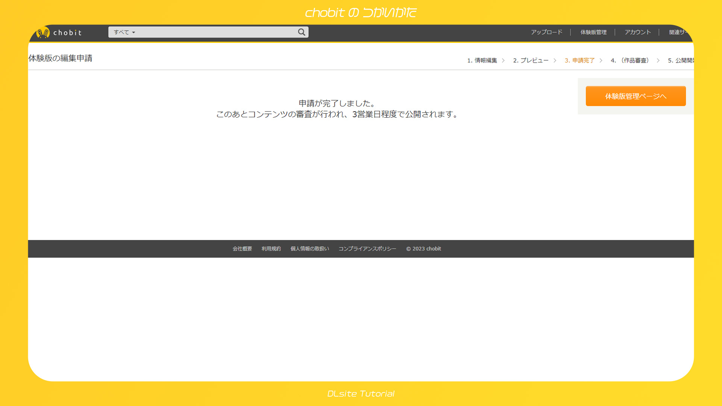This screenshot has height=406, width=722.
Task: Open the アップロード menu item
Action: [x=546, y=32]
